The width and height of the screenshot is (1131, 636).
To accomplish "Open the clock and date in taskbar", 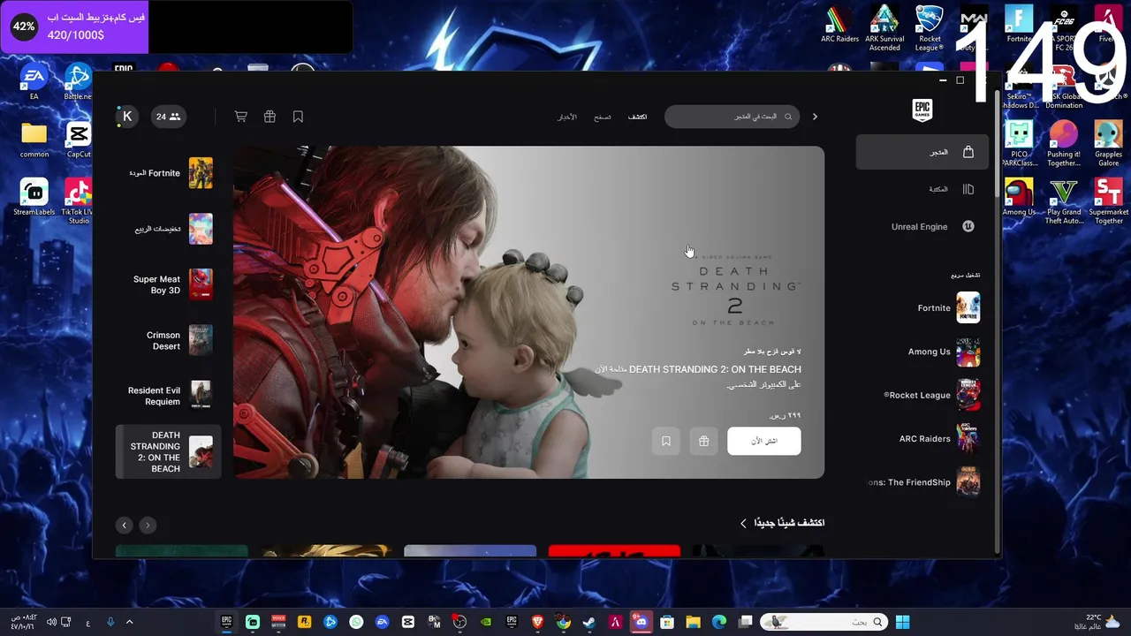I will coord(24,622).
